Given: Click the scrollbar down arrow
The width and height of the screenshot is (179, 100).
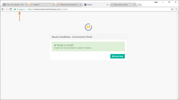Looking at the screenshot, I should 178,99.
